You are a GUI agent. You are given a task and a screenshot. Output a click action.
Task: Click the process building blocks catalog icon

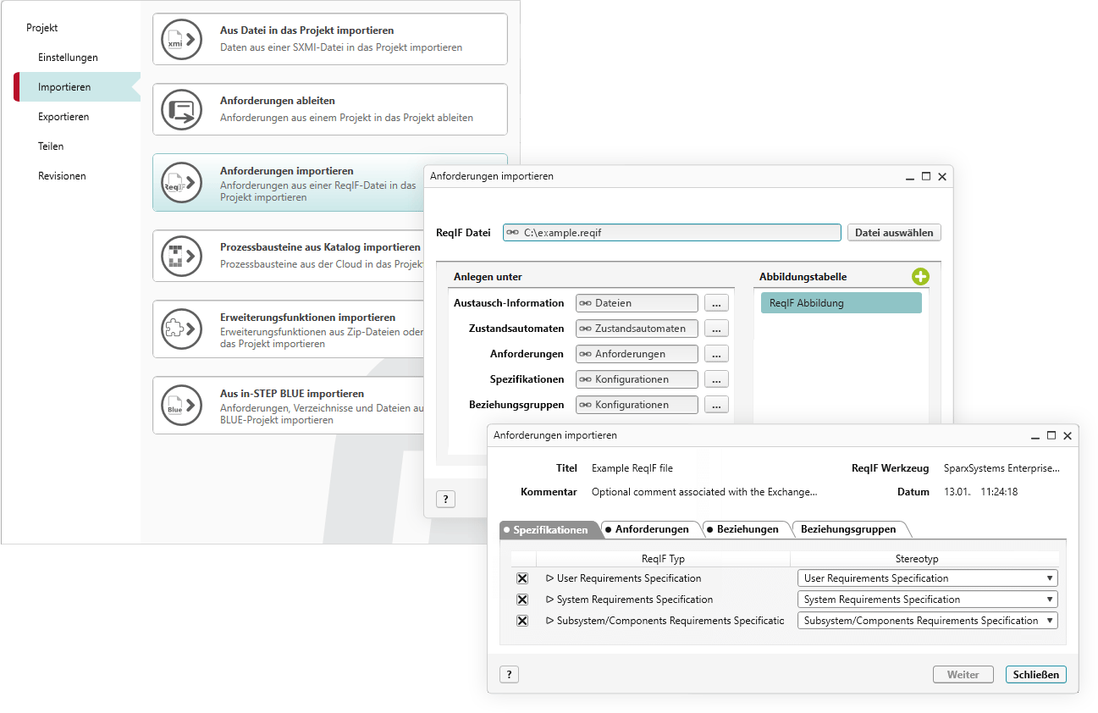pos(182,256)
